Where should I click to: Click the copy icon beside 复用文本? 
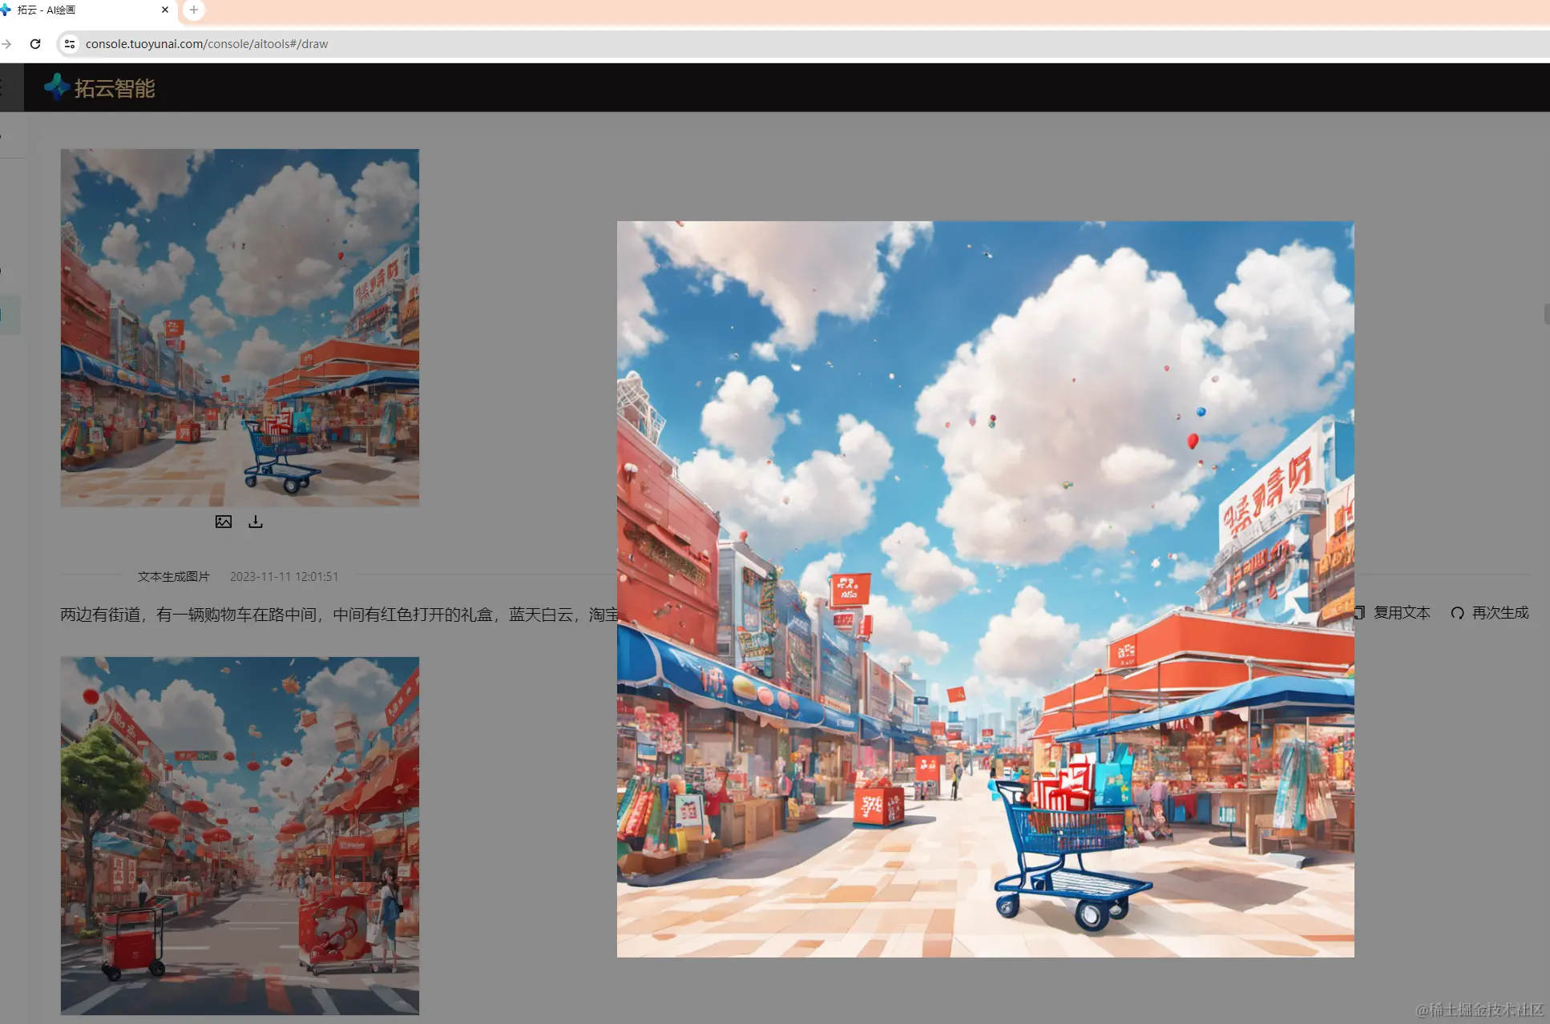[1360, 613]
